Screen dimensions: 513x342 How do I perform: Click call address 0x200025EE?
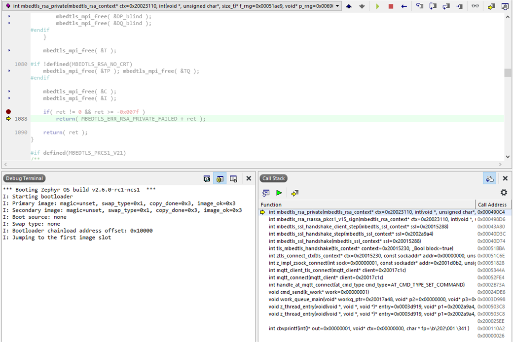click(491, 321)
